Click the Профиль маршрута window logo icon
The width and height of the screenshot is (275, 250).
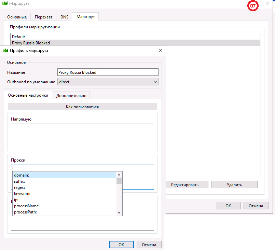pos(5,51)
